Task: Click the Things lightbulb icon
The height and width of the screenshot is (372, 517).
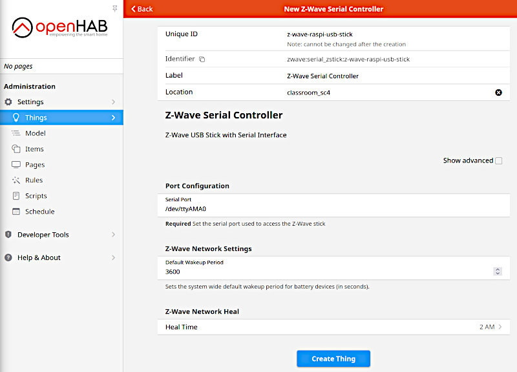Action: coord(16,118)
